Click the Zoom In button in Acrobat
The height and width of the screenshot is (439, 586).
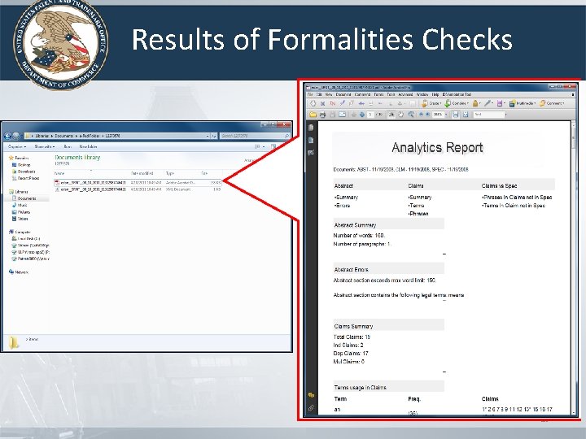(427, 115)
